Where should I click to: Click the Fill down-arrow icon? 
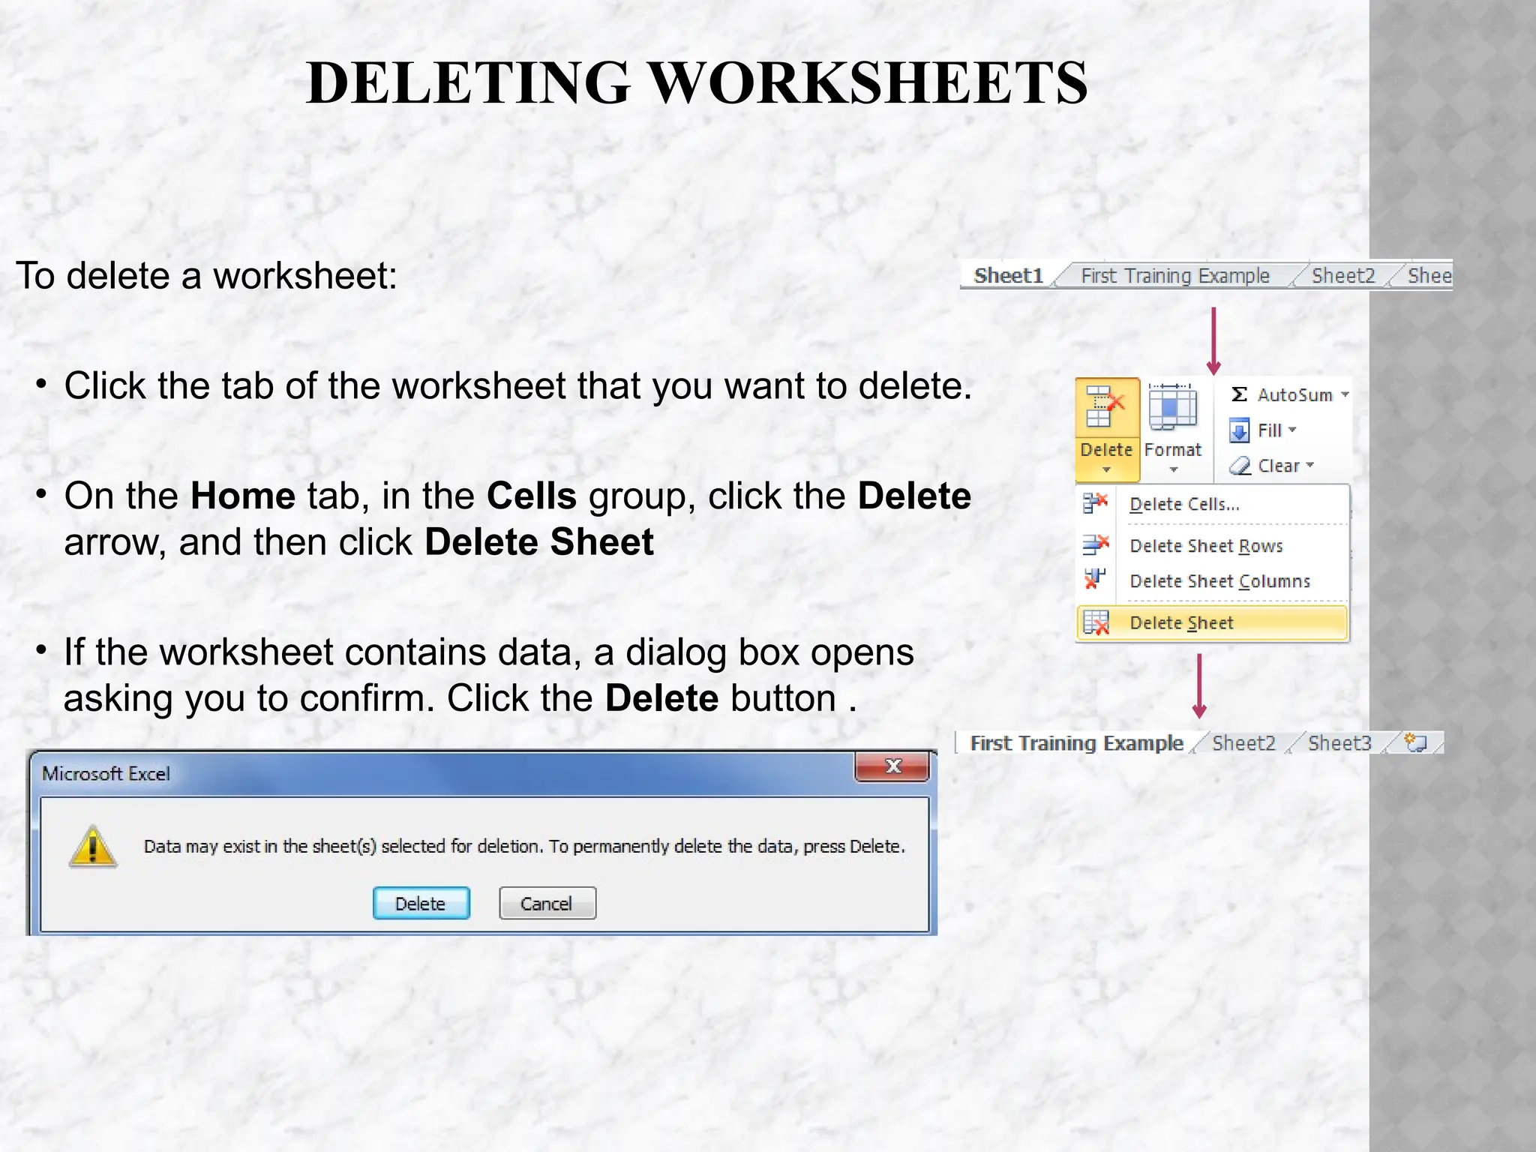point(1240,430)
